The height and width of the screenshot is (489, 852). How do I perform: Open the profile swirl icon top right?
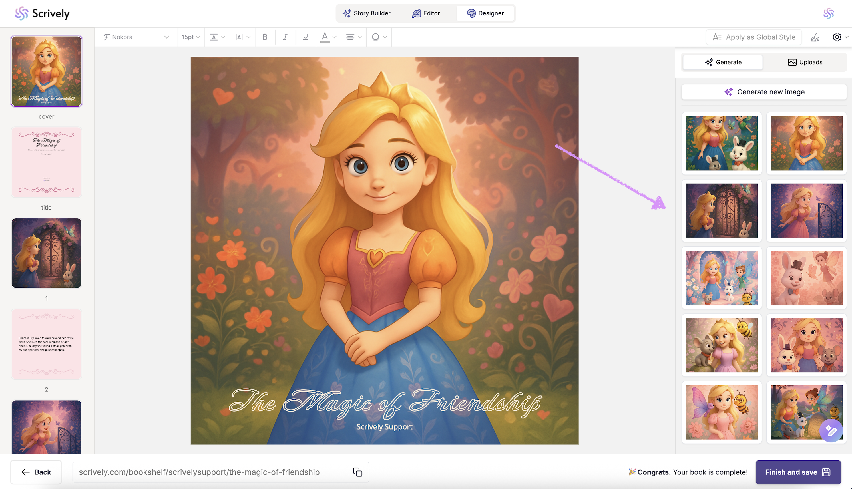(x=829, y=13)
